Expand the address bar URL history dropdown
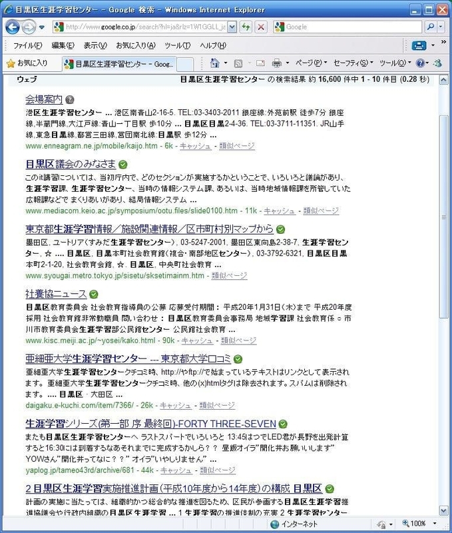The width and height of the screenshot is (452, 533). pos(232,27)
